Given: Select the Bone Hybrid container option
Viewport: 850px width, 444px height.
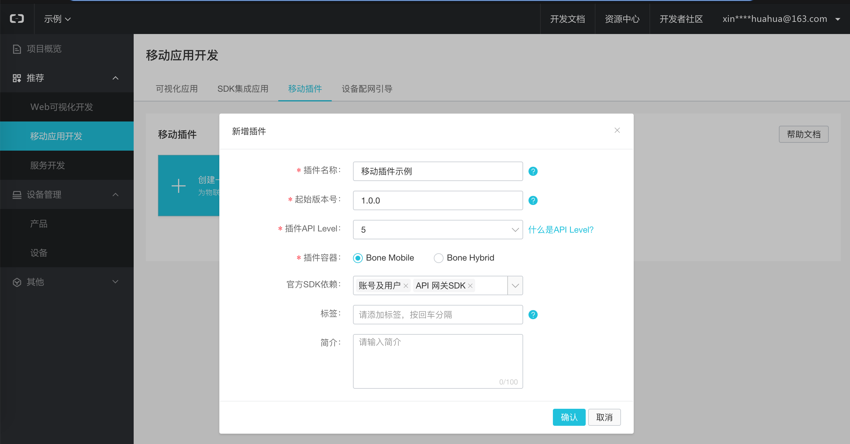Looking at the screenshot, I should (439, 258).
